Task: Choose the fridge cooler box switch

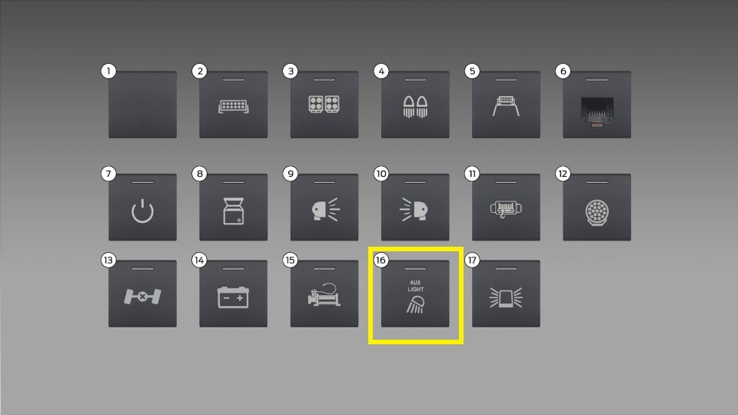Action: tap(234, 207)
